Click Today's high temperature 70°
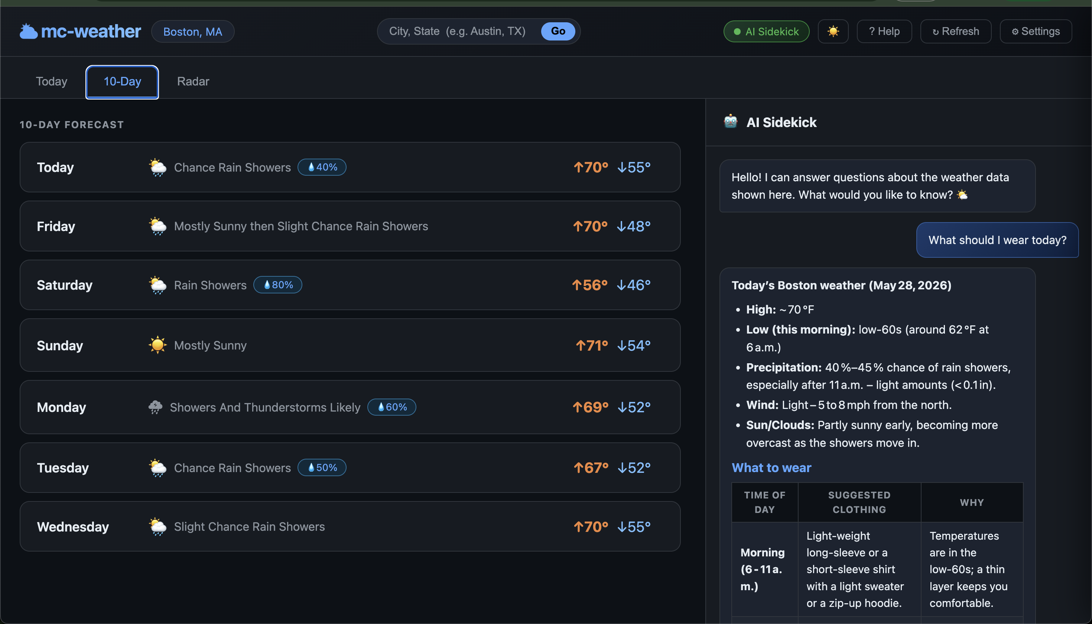The width and height of the screenshot is (1092, 624). pyautogui.click(x=591, y=167)
